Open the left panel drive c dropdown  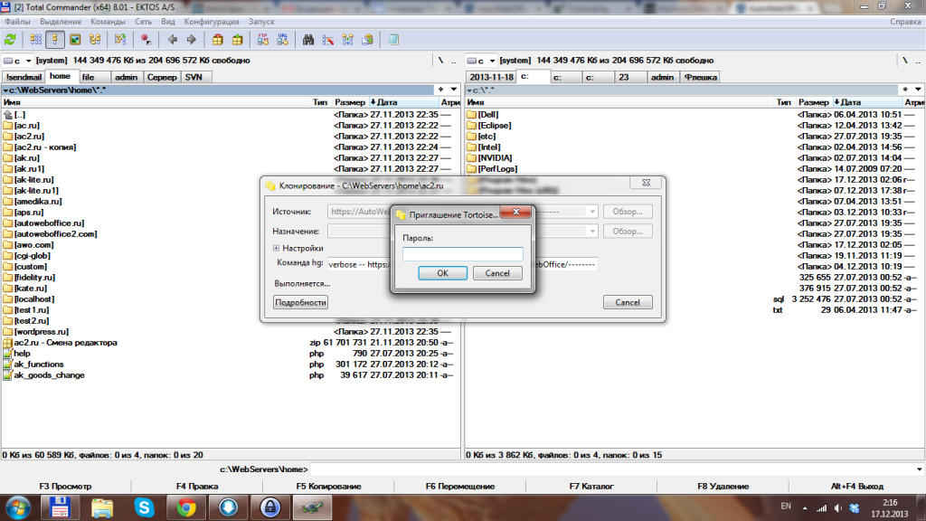click(x=28, y=61)
